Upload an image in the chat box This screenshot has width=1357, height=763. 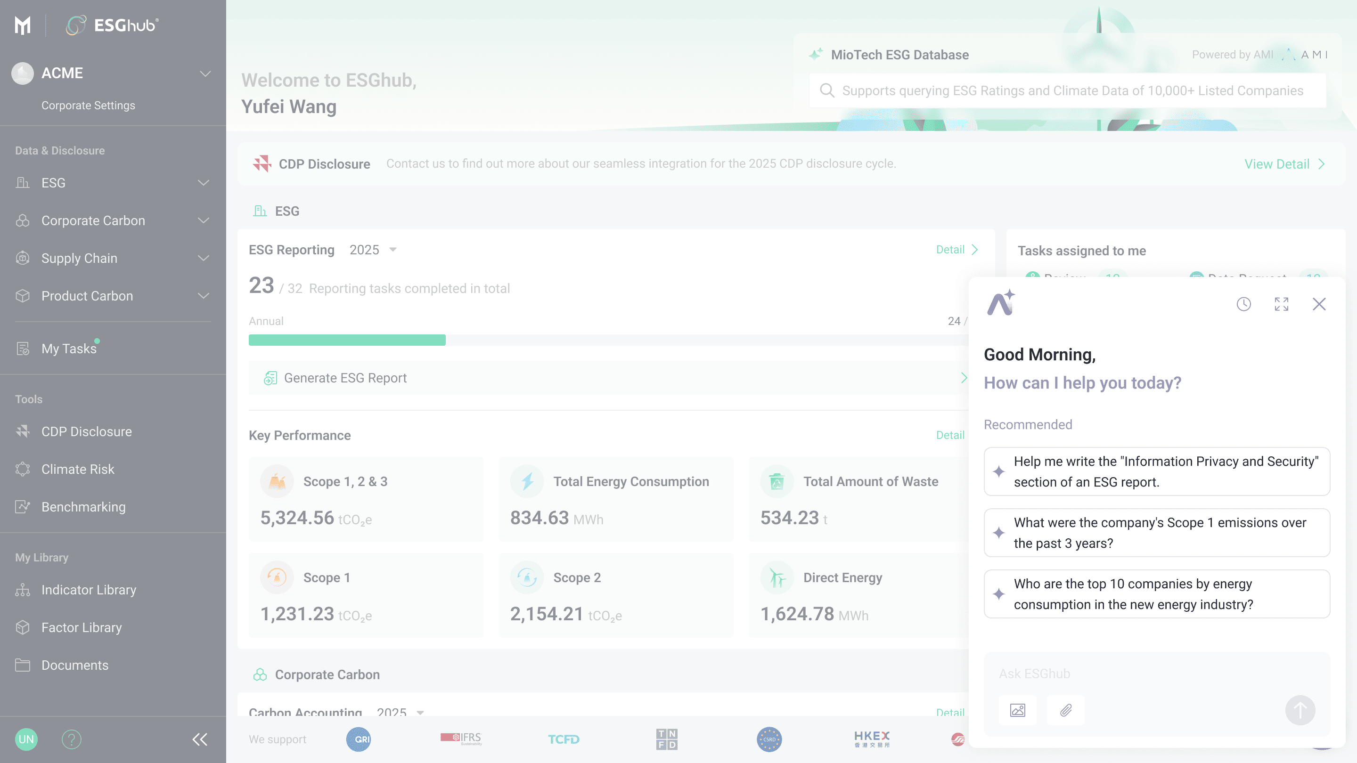pyautogui.click(x=1018, y=710)
